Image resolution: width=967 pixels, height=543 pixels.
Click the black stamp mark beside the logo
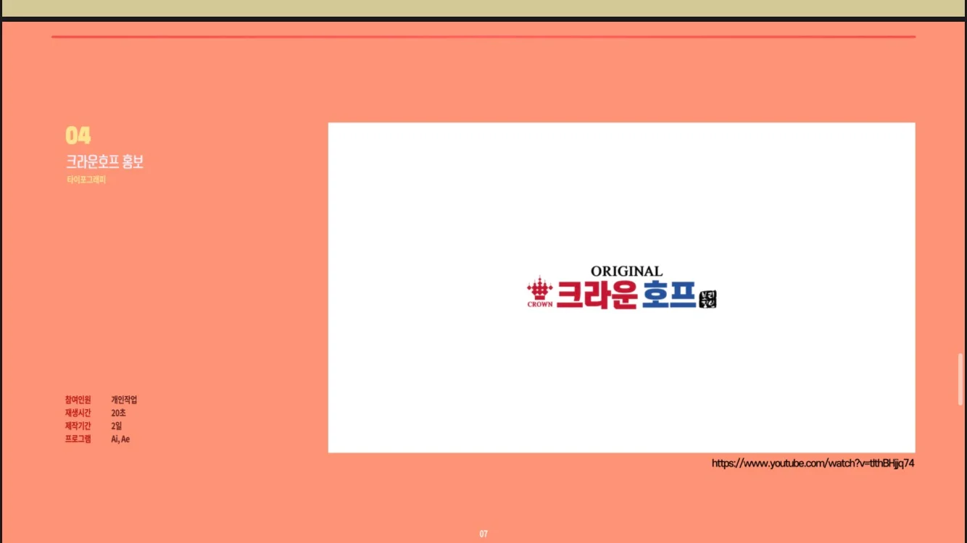click(x=707, y=299)
